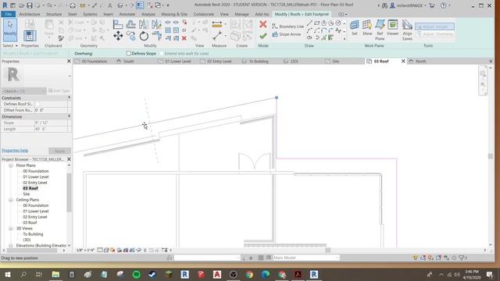
Task: Switch to the North view tab
Action: click(420, 61)
